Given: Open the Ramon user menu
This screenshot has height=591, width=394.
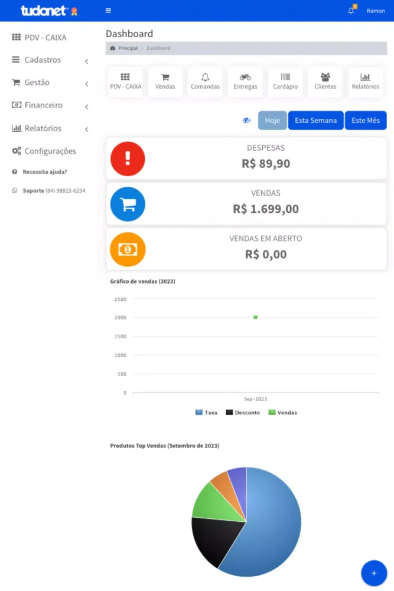Looking at the screenshot, I should 376,11.
